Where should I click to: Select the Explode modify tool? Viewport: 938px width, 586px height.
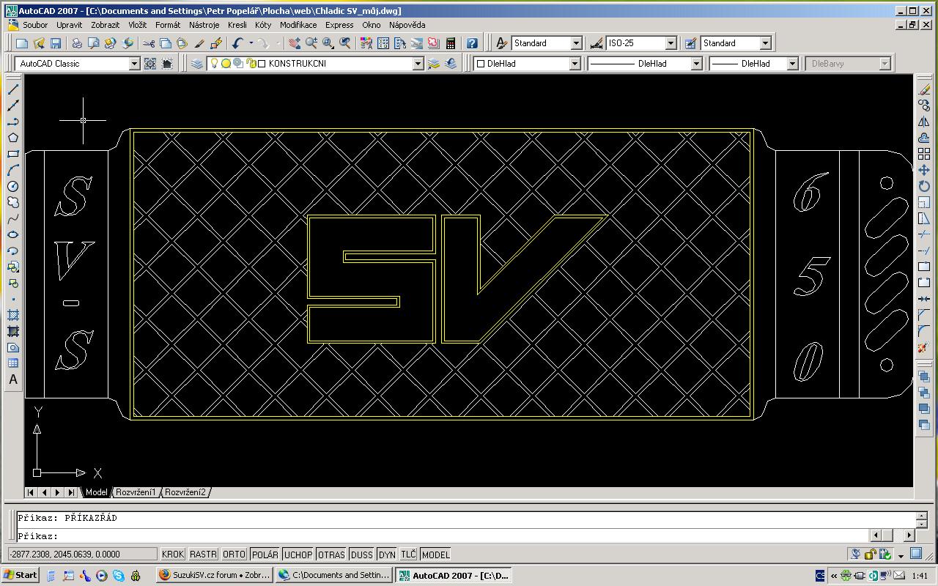click(x=924, y=347)
